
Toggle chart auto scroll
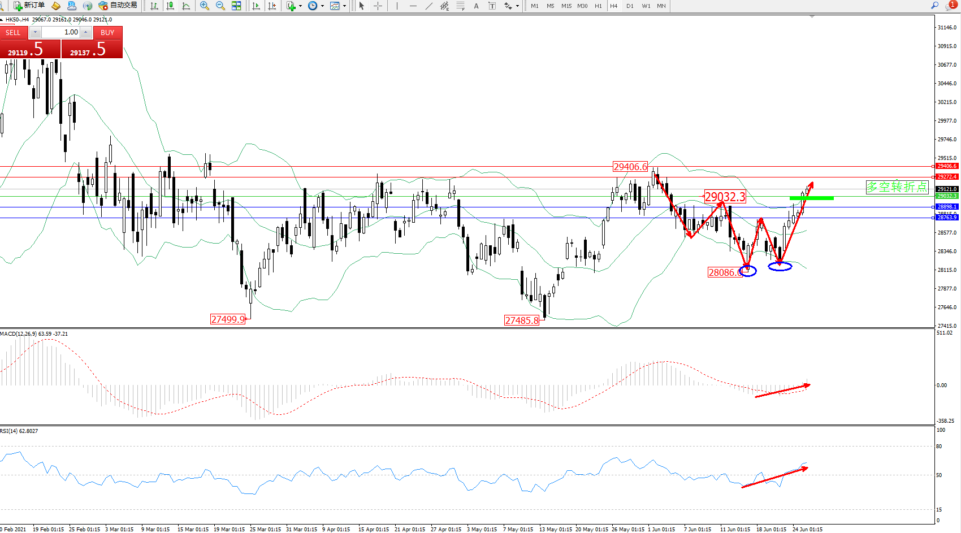point(256,6)
